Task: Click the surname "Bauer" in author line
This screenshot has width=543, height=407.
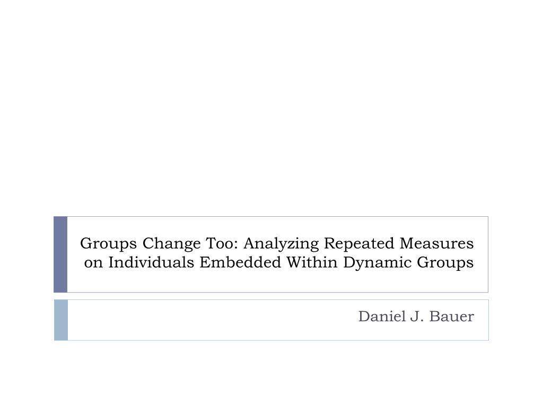Action: click(452, 316)
